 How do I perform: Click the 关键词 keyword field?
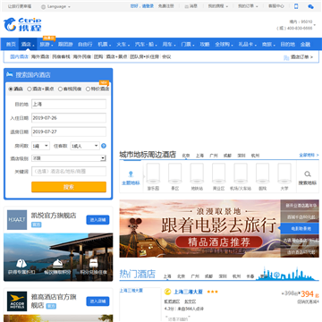69,172
